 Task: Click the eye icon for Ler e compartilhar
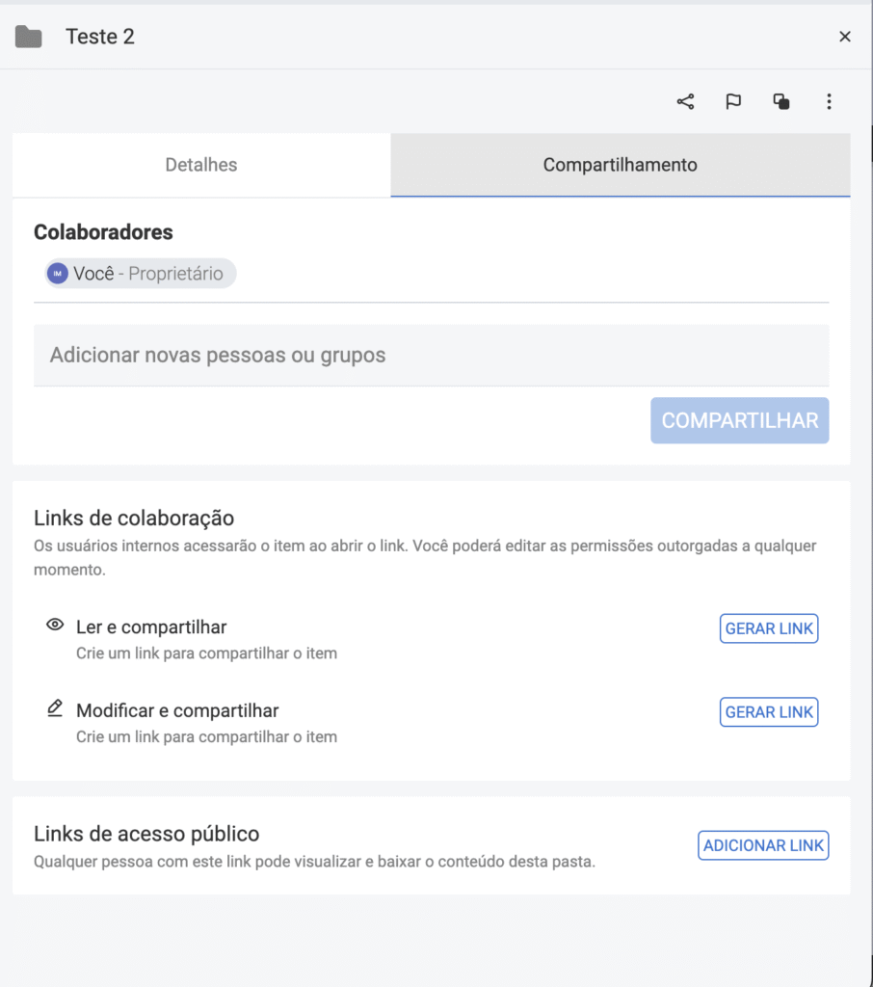[x=55, y=626]
